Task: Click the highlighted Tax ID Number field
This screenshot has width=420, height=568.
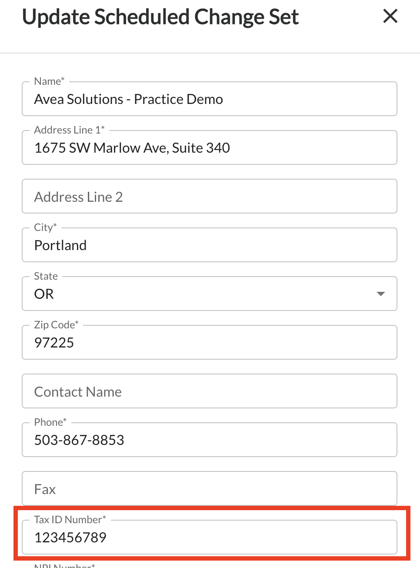Action: [x=210, y=537]
